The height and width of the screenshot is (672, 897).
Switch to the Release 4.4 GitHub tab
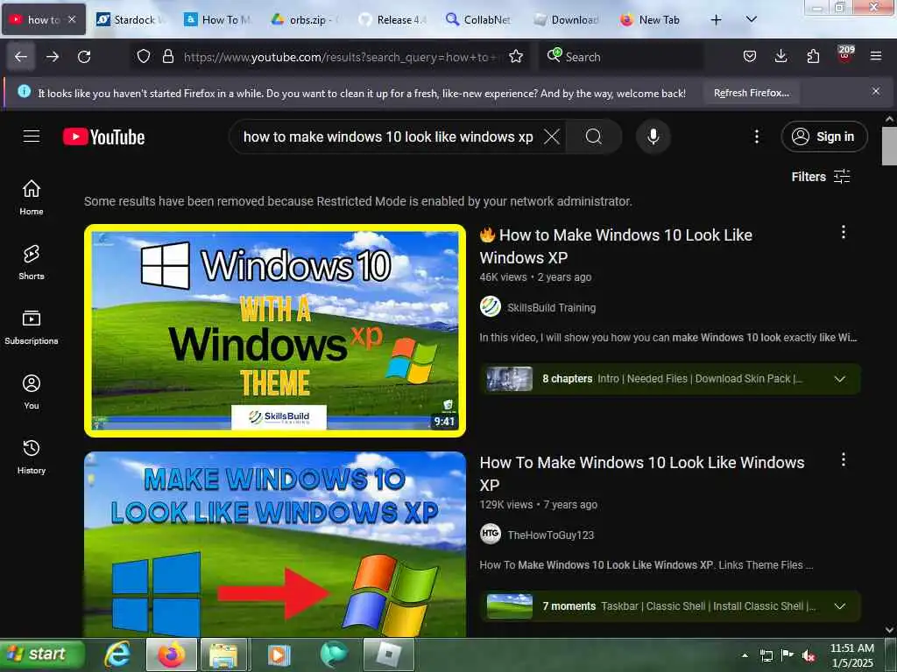393,20
